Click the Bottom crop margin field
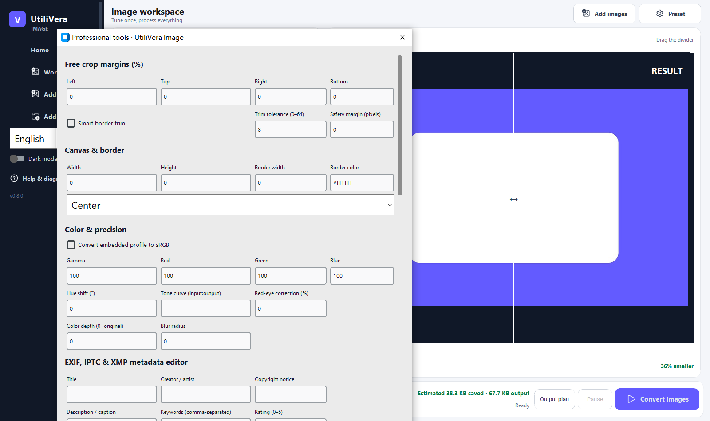The width and height of the screenshot is (710, 421). coord(362,97)
